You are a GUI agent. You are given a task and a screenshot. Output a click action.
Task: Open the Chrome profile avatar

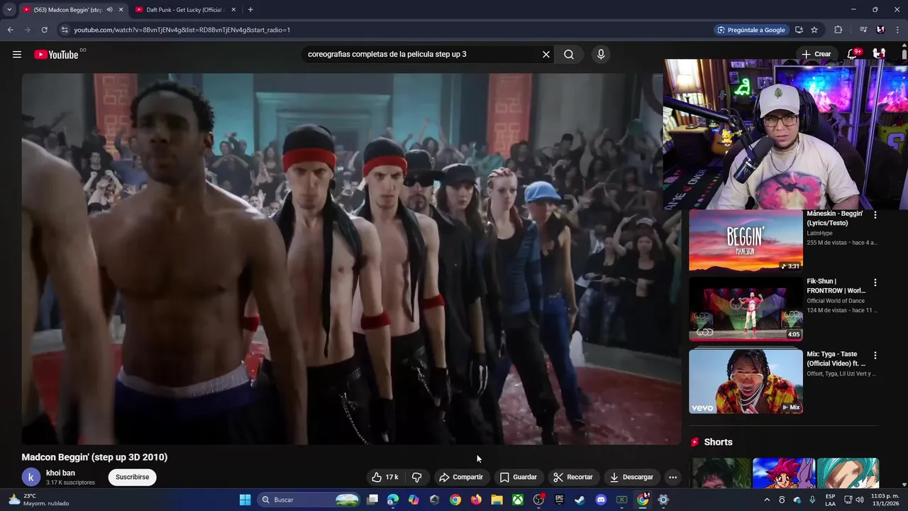coord(880,30)
